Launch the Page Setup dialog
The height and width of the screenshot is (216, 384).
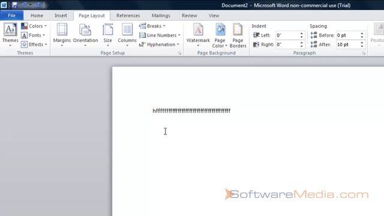click(x=179, y=53)
